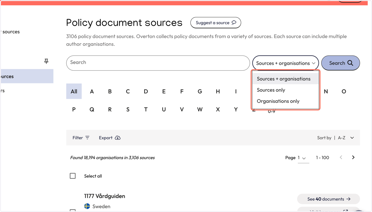Go to next page arrow
Screen dimensions: 372x212
(x=353, y=157)
